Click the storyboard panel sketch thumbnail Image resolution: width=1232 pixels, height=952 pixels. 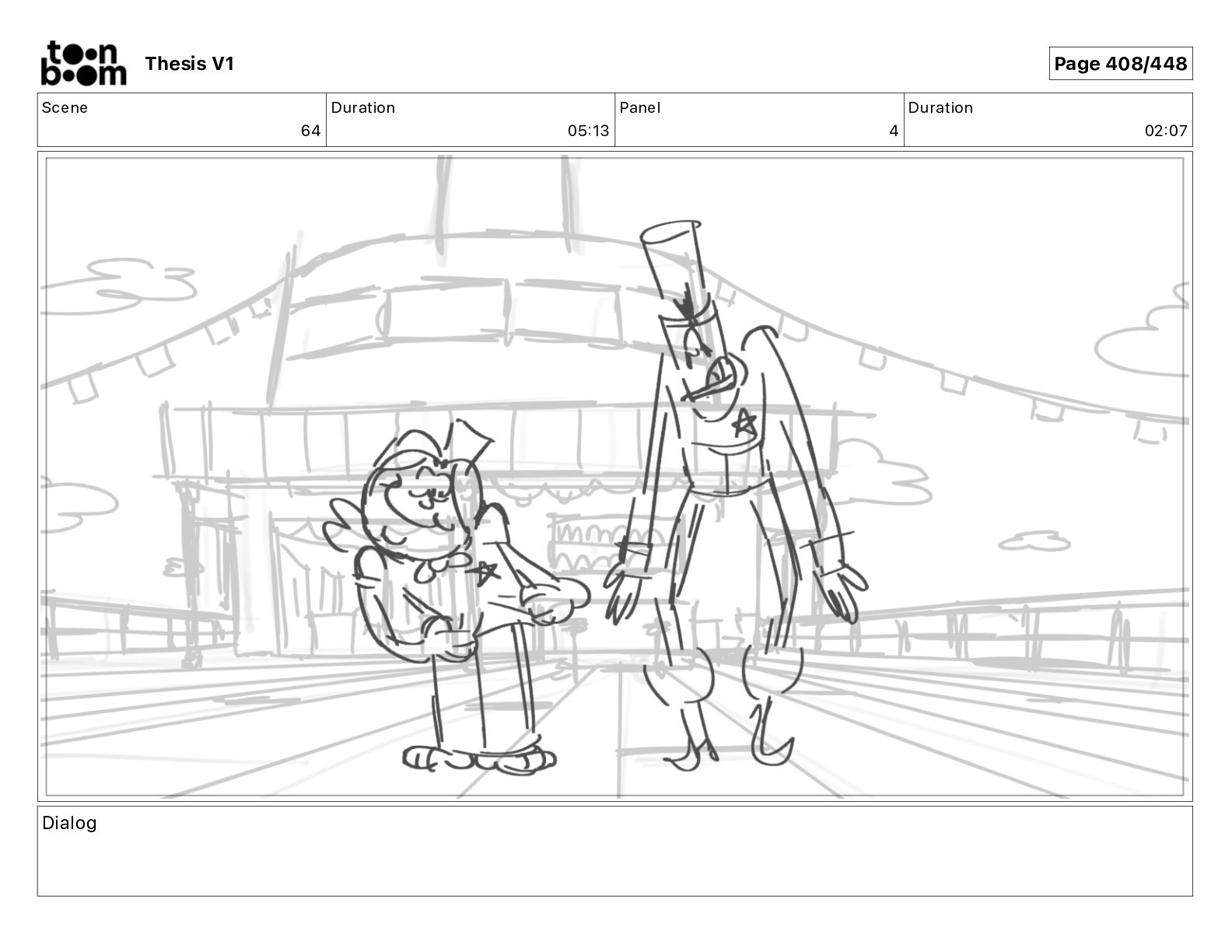tap(615, 476)
